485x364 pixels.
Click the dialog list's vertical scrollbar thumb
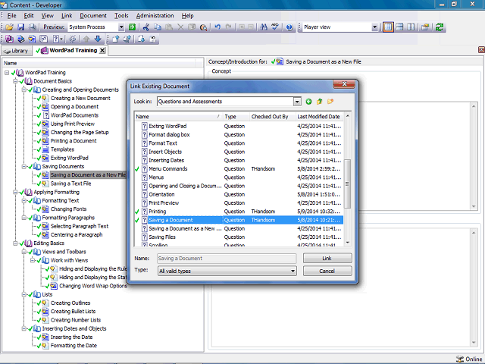click(x=347, y=184)
